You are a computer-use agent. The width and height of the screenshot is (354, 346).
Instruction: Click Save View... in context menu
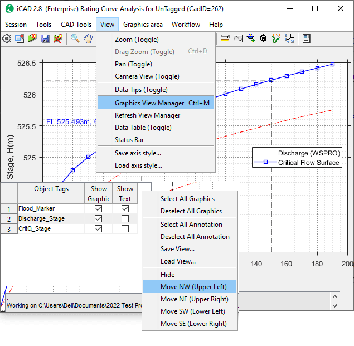[x=177, y=249]
